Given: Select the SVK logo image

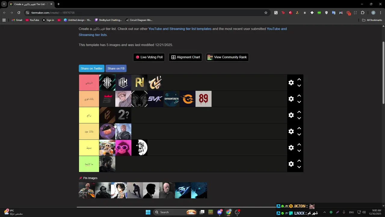Looking at the screenshot, I should click(x=155, y=99).
